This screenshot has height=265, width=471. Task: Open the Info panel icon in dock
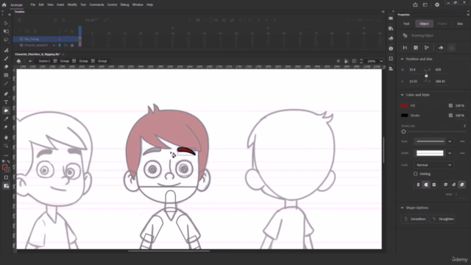pos(391,49)
